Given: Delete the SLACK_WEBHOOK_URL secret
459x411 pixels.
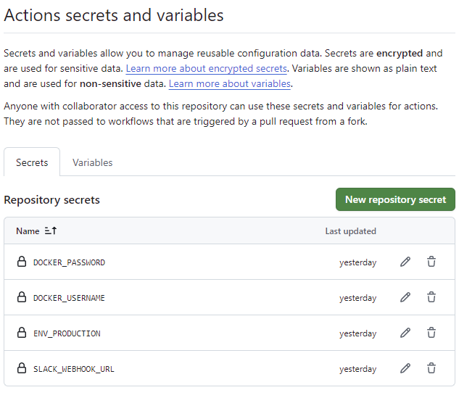Looking at the screenshot, I should (x=431, y=368).
